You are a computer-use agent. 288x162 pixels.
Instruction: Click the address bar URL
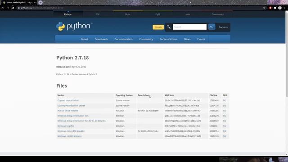(42, 8)
